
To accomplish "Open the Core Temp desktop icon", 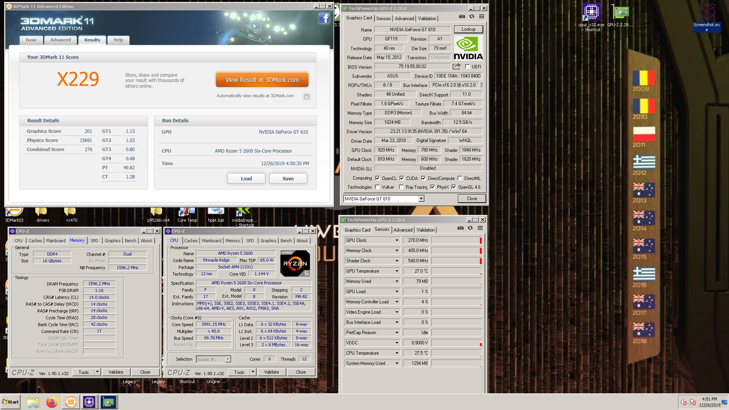I will (187, 214).
